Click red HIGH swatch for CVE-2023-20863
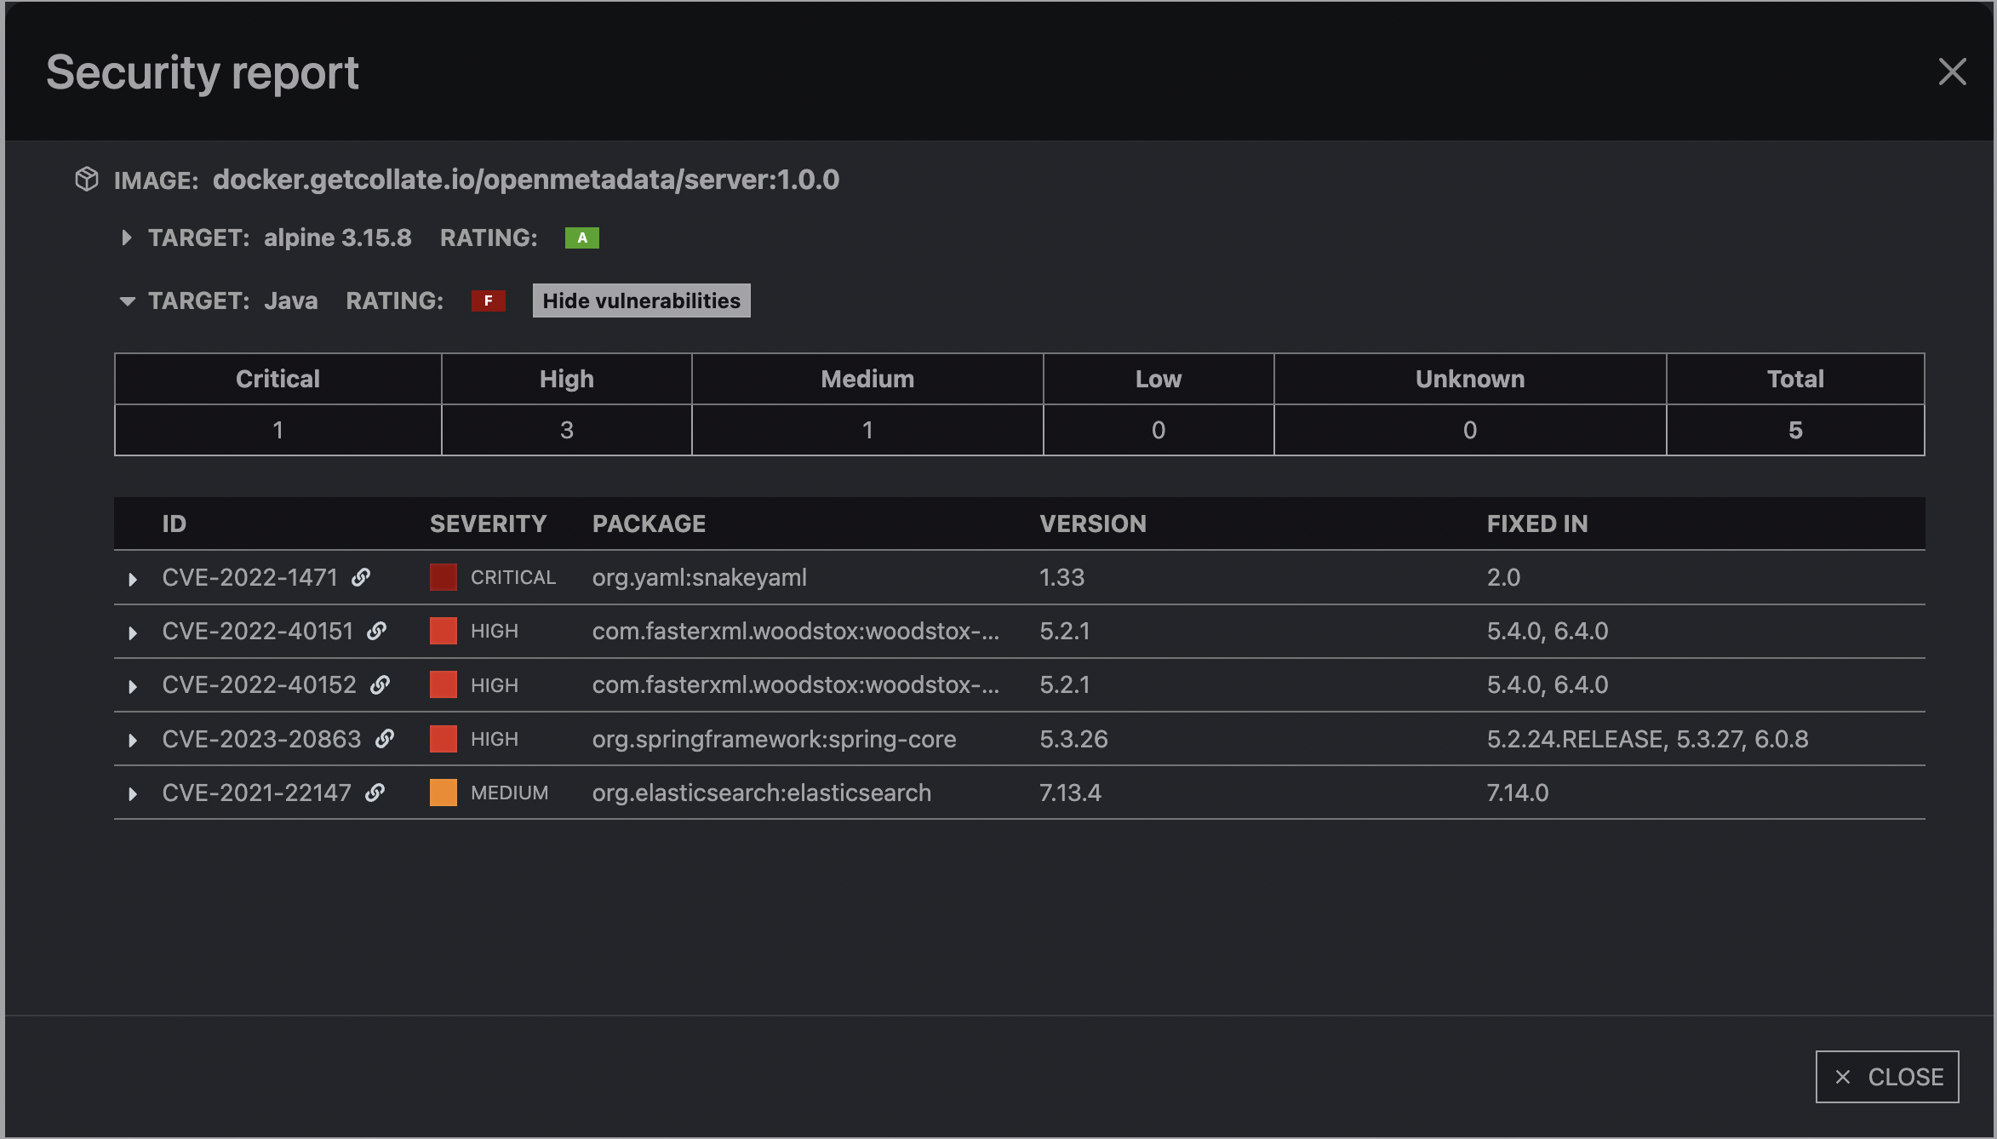The height and width of the screenshot is (1139, 1997). pyautogui.click(x=443, y=739)
